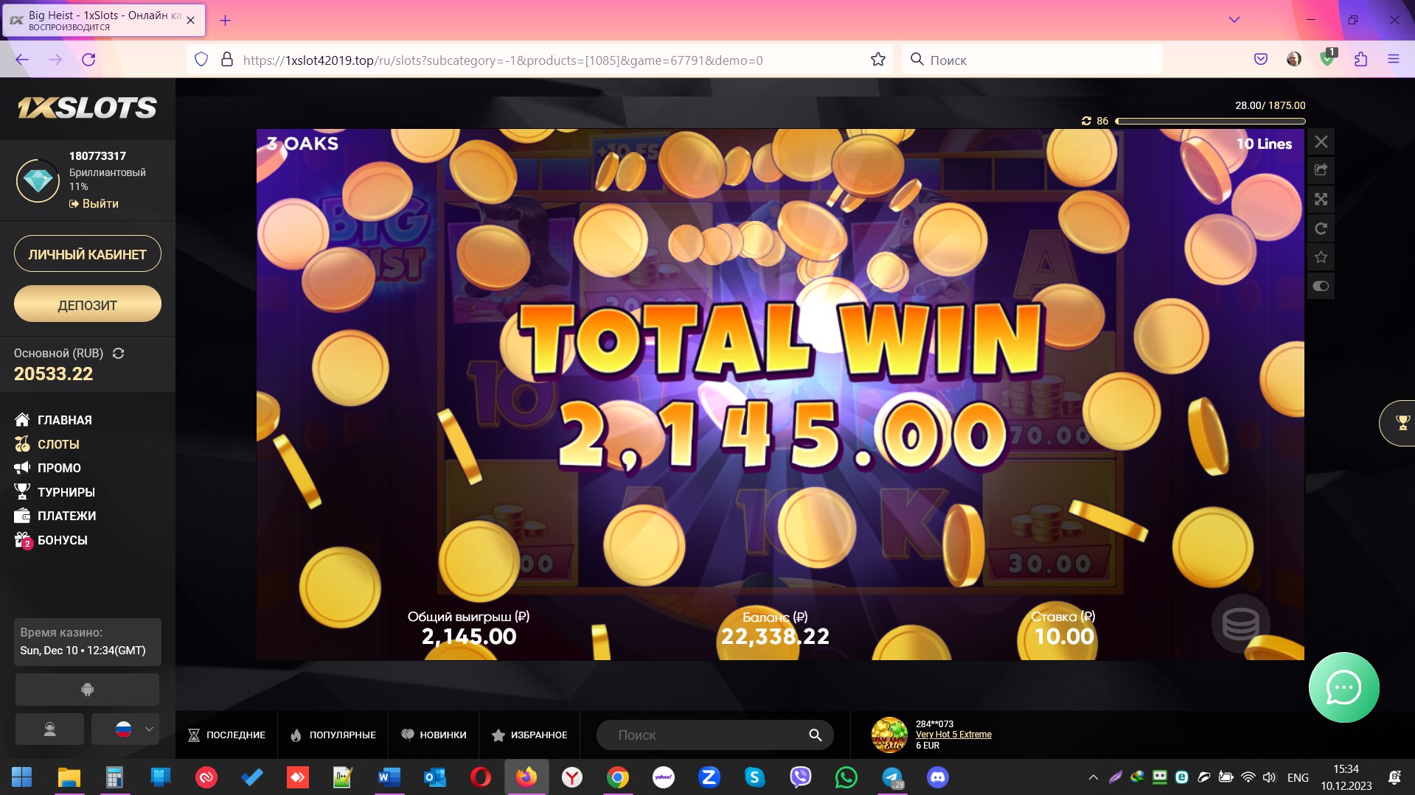Expand the list all tabs dropdown arrow
The image size is (1415, 795).
(1234, 20)
